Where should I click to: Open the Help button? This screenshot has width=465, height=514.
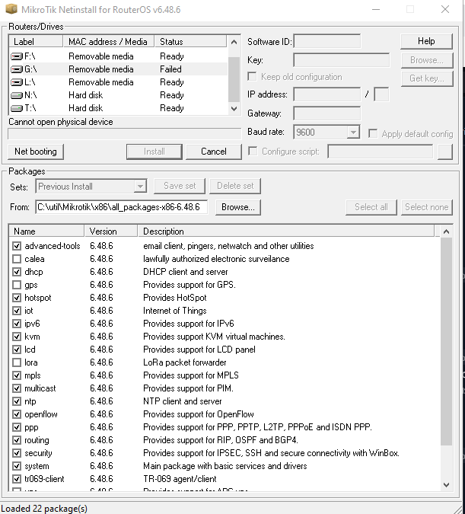[426, 41]
